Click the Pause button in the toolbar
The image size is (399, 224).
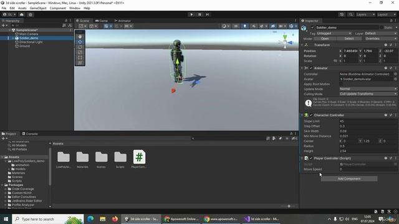click(x=199, y=14)
